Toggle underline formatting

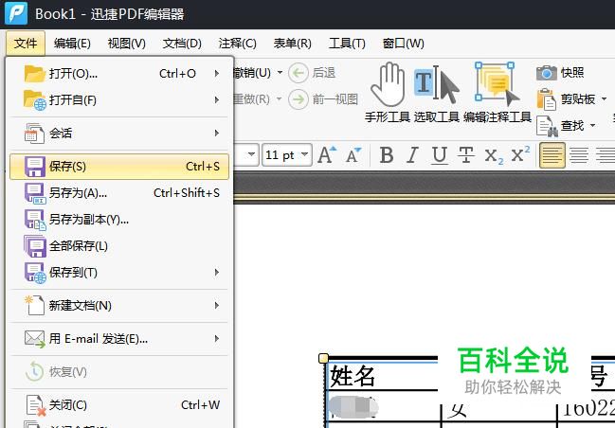tap(440, 155)
